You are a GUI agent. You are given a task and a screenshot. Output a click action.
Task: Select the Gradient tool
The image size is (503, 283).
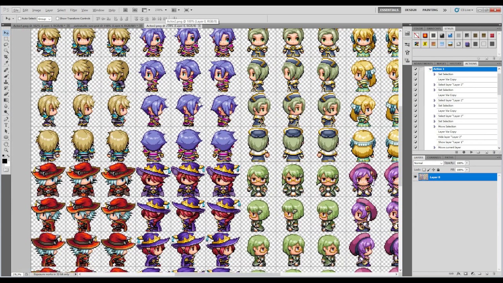coord(6,99)
